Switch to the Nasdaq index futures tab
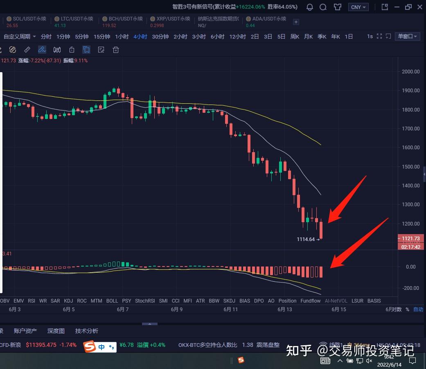Image resolution: width=426 pixels, height=369 pixels. pos(218,22)
